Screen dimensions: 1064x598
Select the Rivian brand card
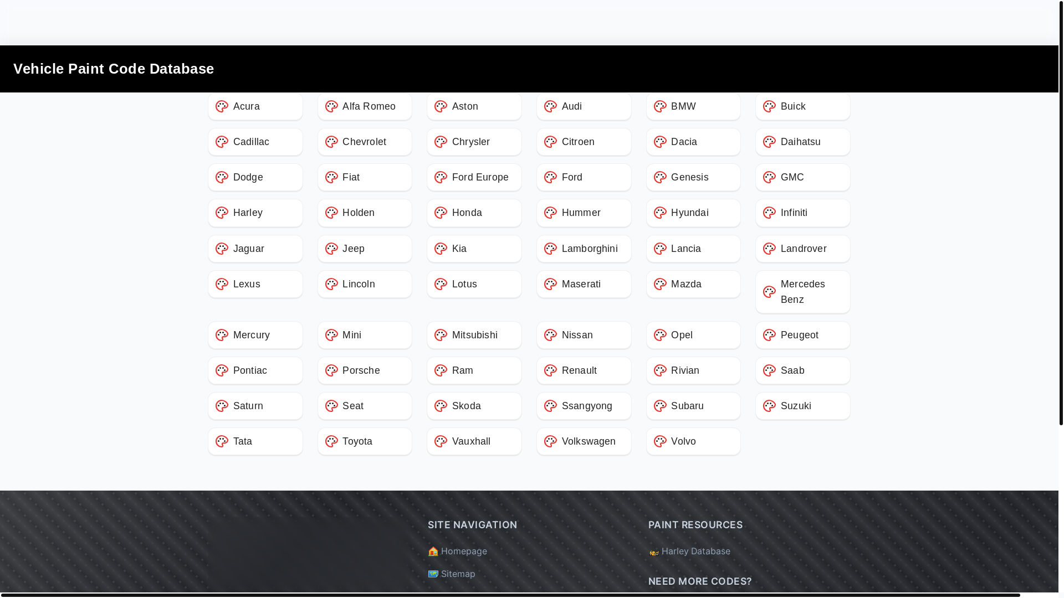coord(693,370)
